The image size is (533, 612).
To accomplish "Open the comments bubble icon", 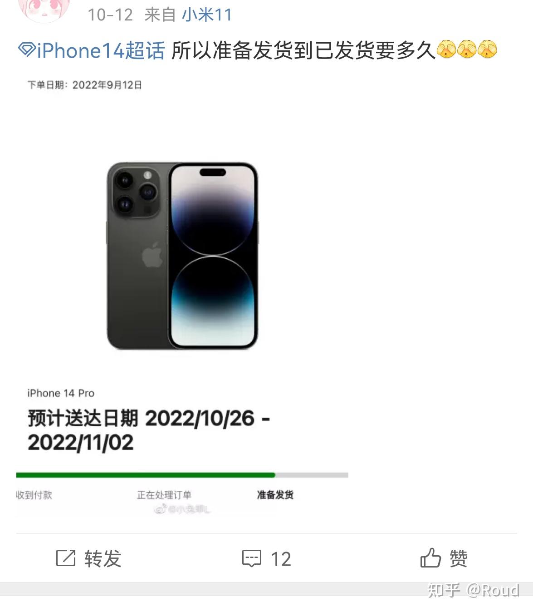I will (252, 558).
